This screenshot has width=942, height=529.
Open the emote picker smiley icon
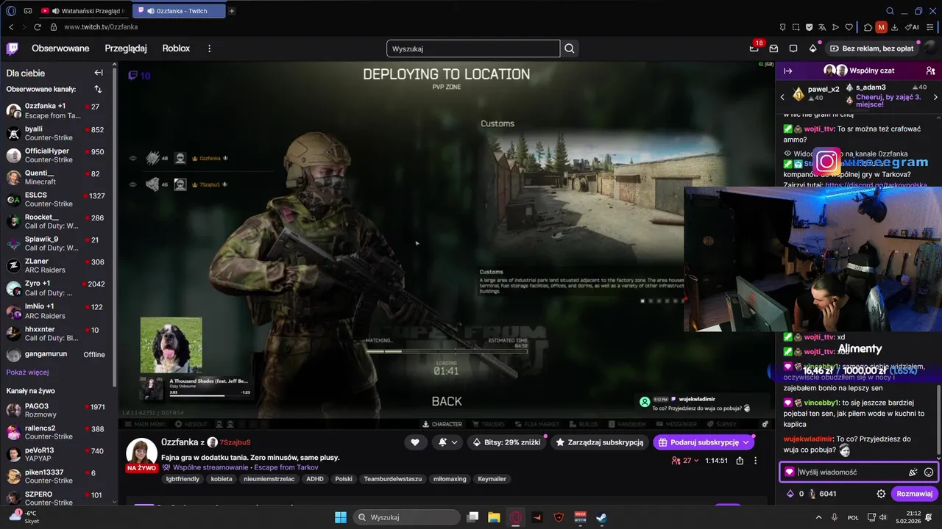point(929,472)
